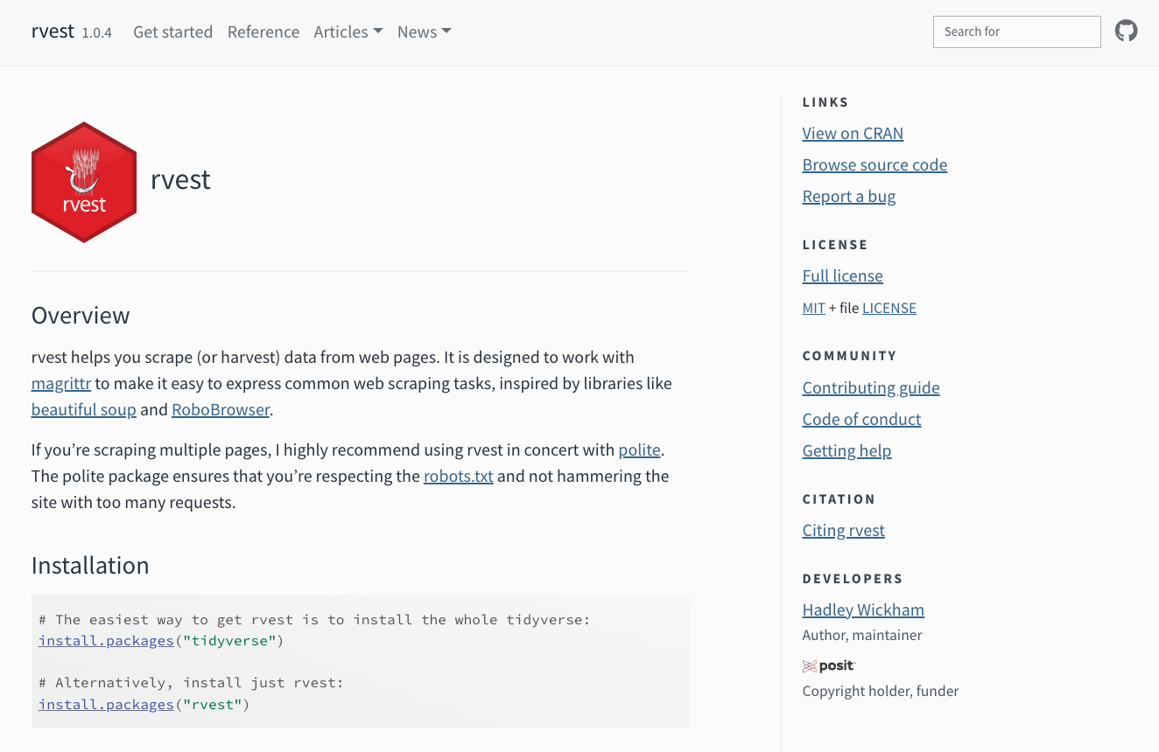Screen dimensions: 1159x752
Task: Click the posit logo under Developers
Action: pyautogui.click(x=828, y=666)
